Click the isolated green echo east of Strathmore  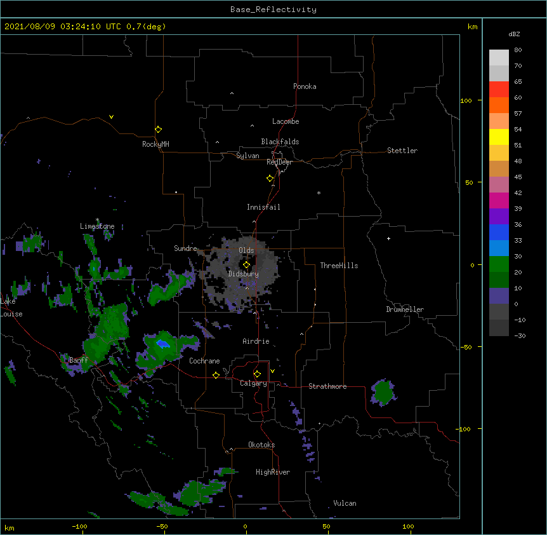383,392
